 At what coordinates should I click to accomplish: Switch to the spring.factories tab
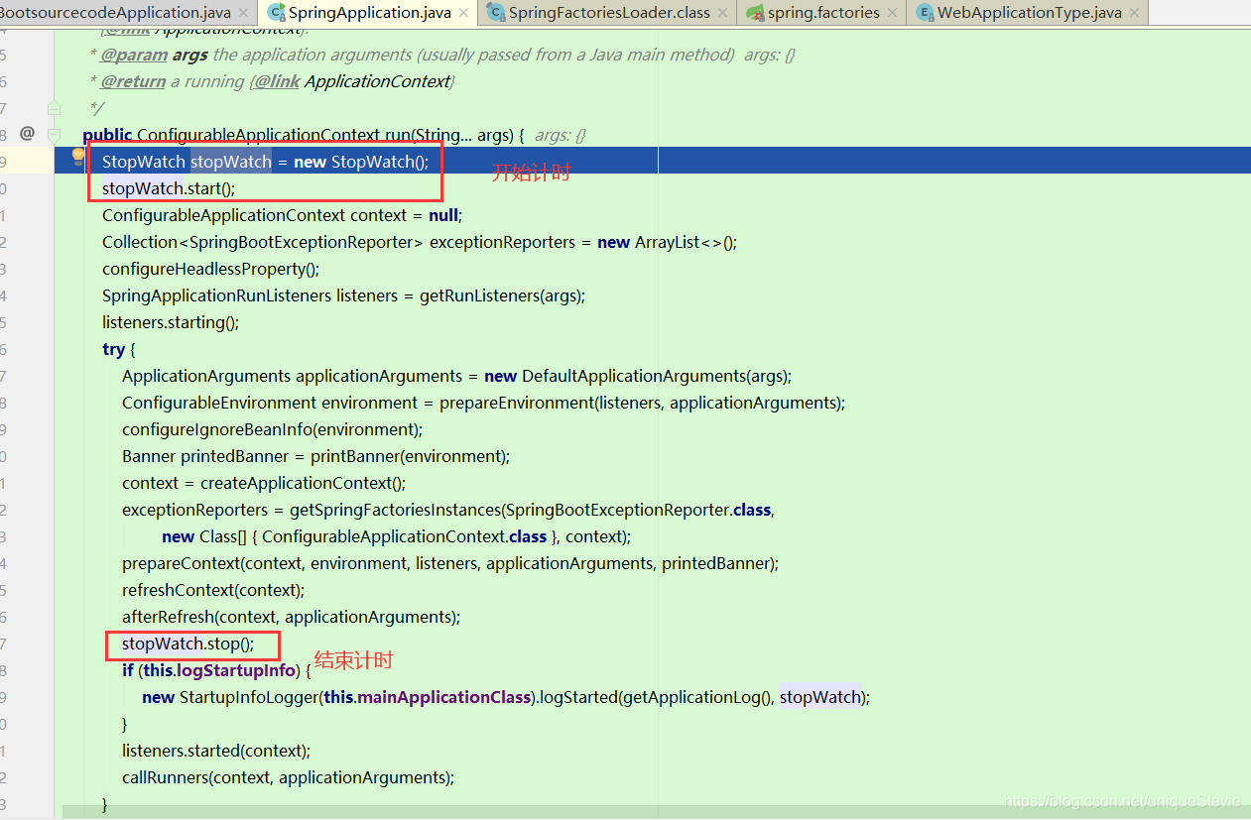tap(823, 13)
